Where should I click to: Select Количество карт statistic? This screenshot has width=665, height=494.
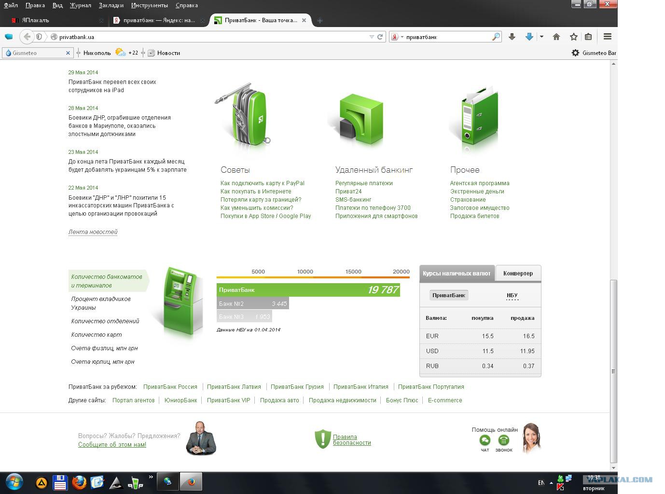[97, 334]
